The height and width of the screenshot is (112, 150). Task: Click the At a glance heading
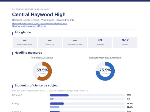[x=23, y=32]
